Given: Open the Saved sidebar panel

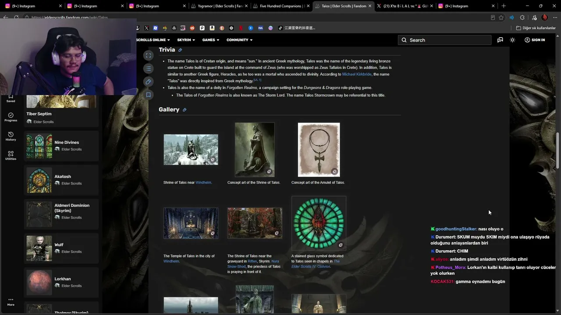Looking at the screenshot, I should coord(11,98).
